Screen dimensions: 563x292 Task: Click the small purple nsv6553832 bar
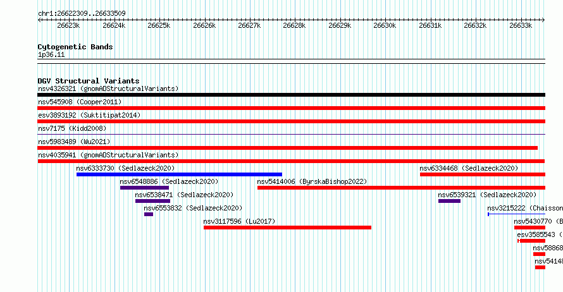point(149,214)
